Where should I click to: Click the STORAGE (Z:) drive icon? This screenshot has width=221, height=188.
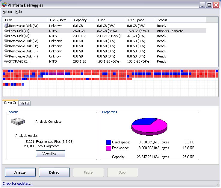[6, 61]
